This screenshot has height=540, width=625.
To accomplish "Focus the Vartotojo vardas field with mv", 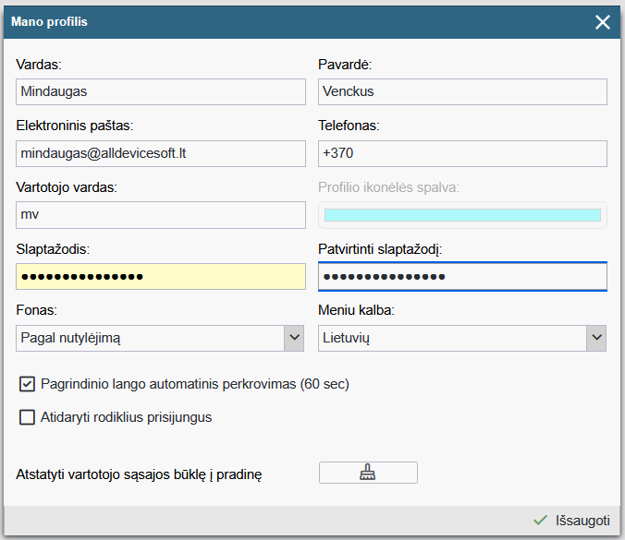I will (161, 215).
